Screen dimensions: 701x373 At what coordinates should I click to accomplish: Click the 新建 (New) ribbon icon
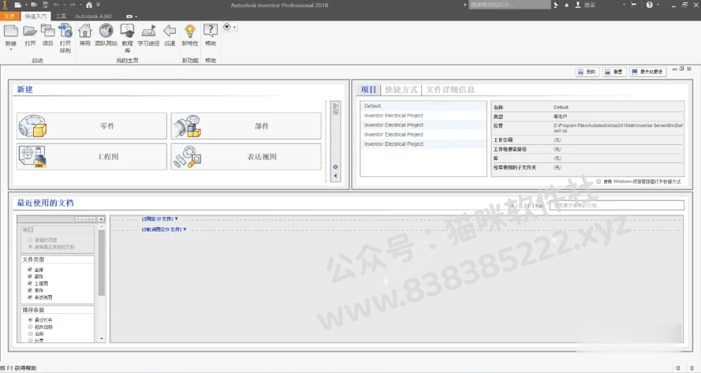[11, 31]
